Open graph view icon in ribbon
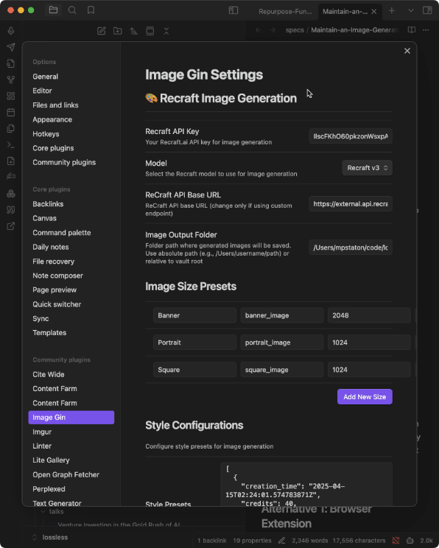The height and width of the screenshot is (548, 439). [11, 80]
